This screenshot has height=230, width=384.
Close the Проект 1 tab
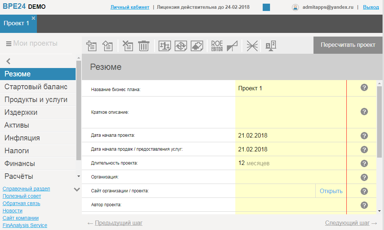tap(34, 18)
